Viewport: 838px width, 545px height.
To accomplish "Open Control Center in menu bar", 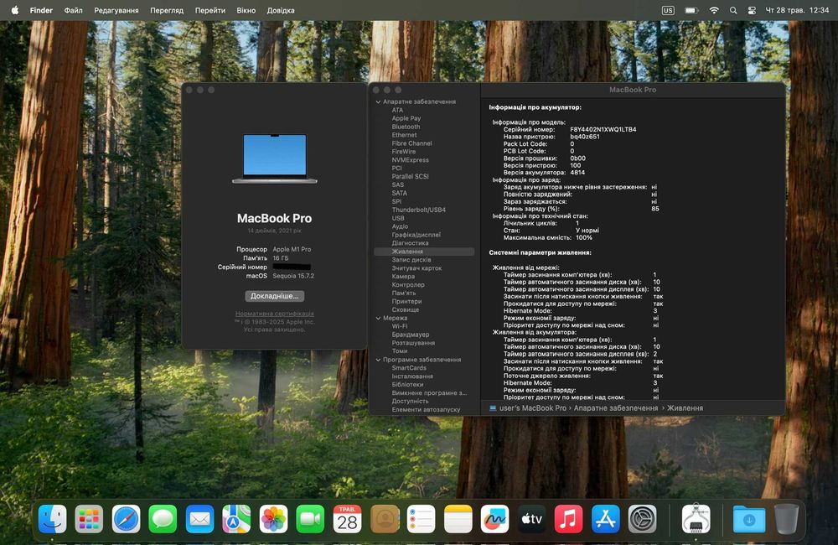I will (752, 10).
